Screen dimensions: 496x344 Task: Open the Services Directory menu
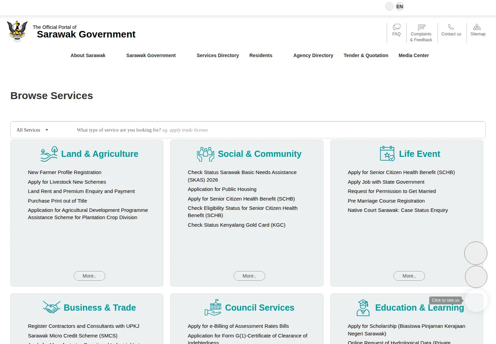218,55
